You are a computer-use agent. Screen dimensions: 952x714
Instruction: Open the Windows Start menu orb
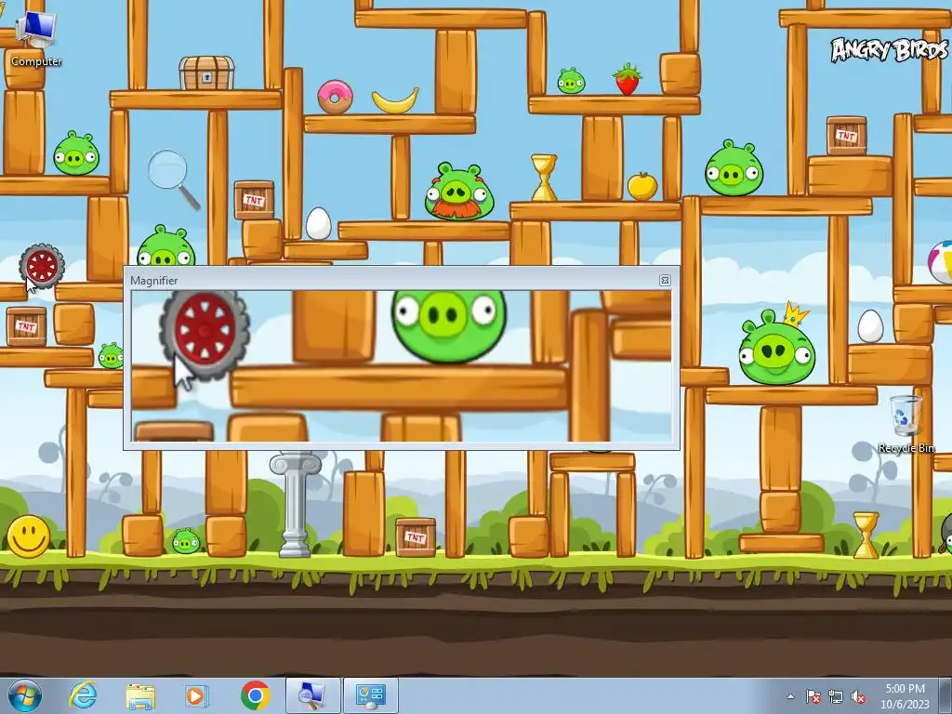point(25,695)
